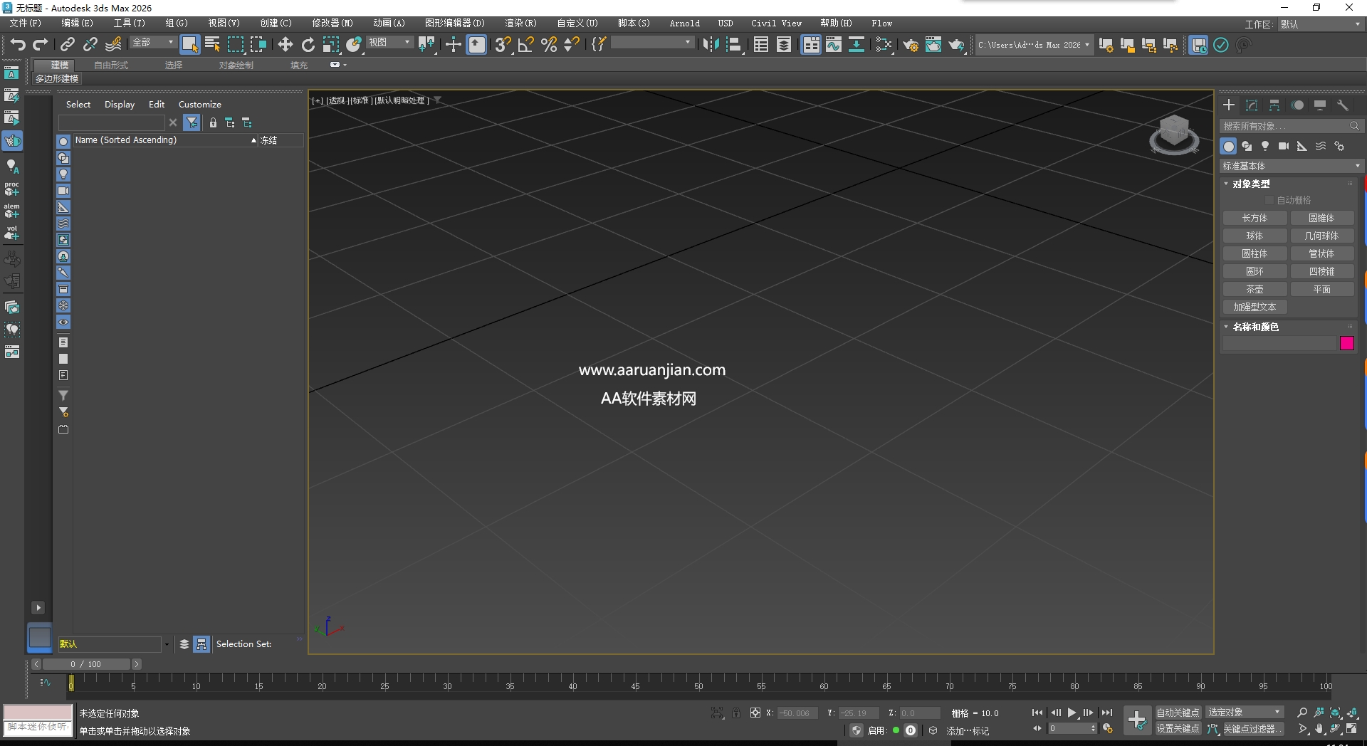Viewport: 1367px width, 746px height.
Task: Open the 标准基体 category dropdown
Action: click(1289, 165)
